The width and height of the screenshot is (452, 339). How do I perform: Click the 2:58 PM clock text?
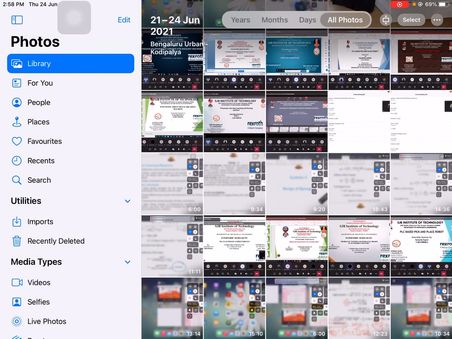point(13,4)
